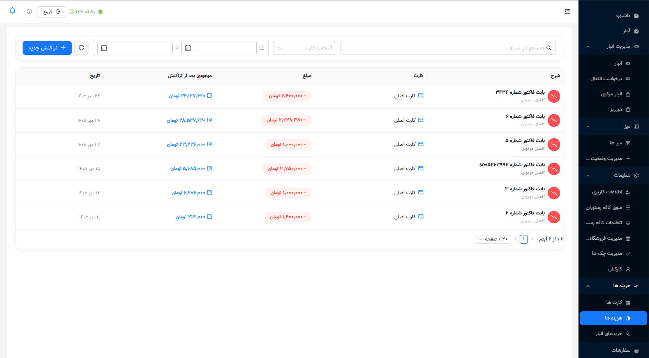Click red trend icon for invoice ۳۴۳۴
649x358 pixels.
pos(554,96)
